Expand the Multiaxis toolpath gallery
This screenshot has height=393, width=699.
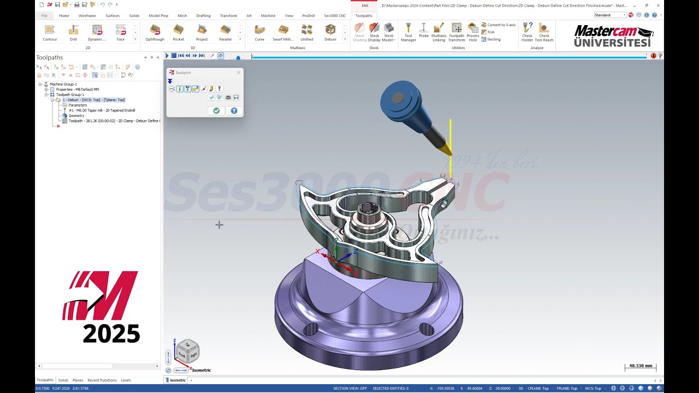pos(345,40)
